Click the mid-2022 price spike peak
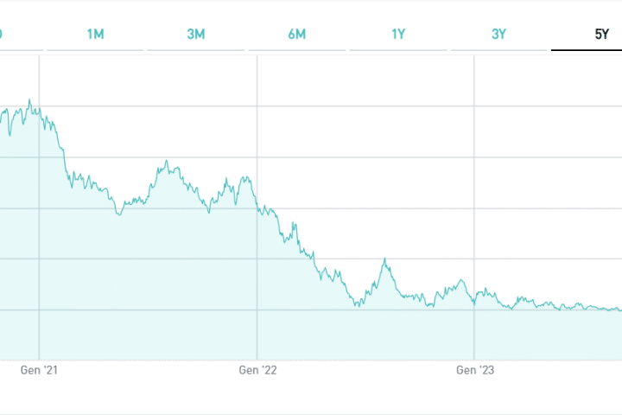The height and width of the screenshot is (415, 622). point(385,259)
